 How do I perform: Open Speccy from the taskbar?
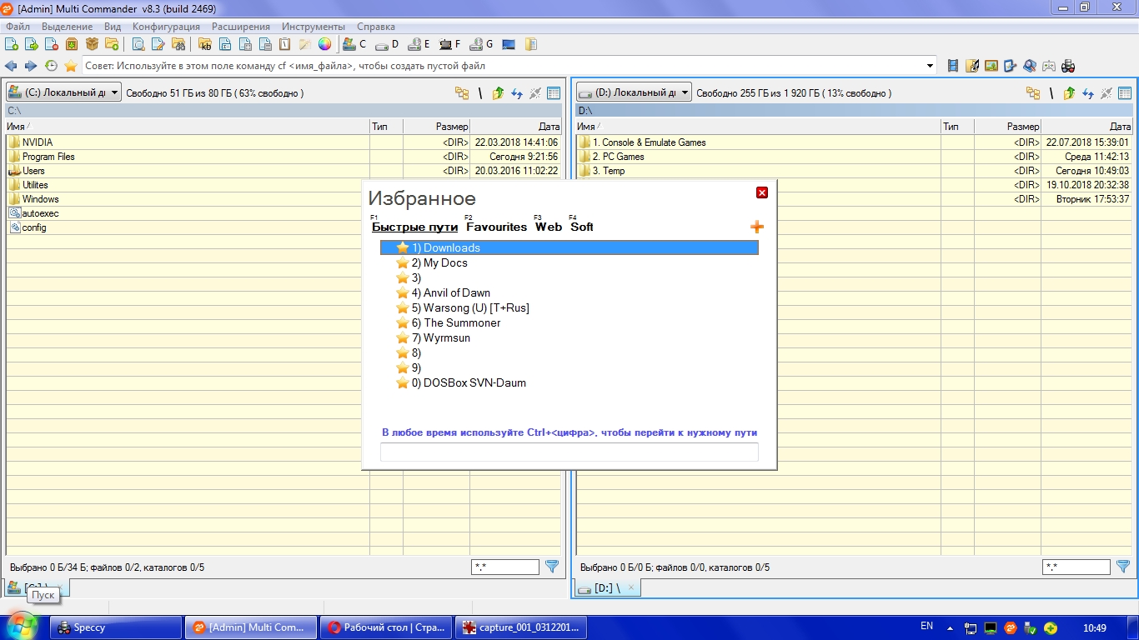coord(116,627)
